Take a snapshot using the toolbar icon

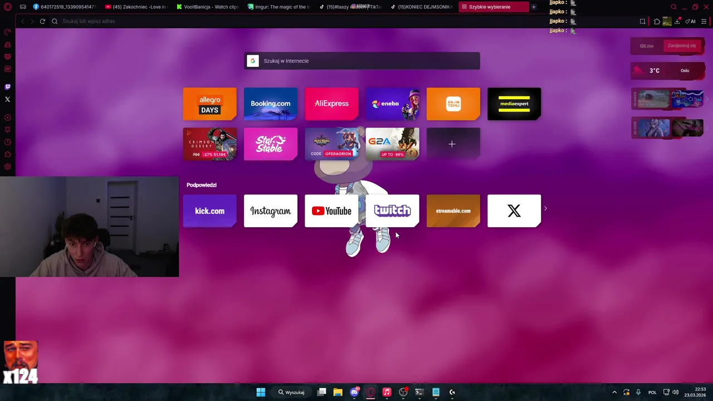642,21
